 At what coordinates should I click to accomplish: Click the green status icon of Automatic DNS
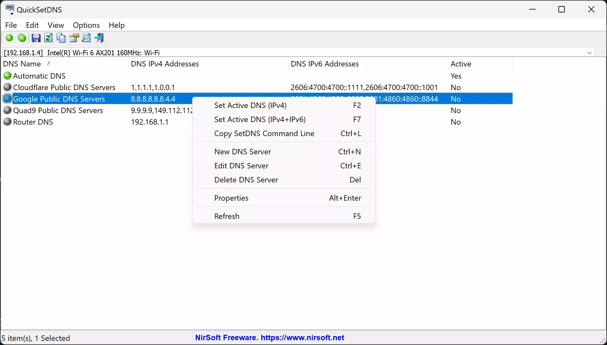pyautogui.click(x=7, y=76)
